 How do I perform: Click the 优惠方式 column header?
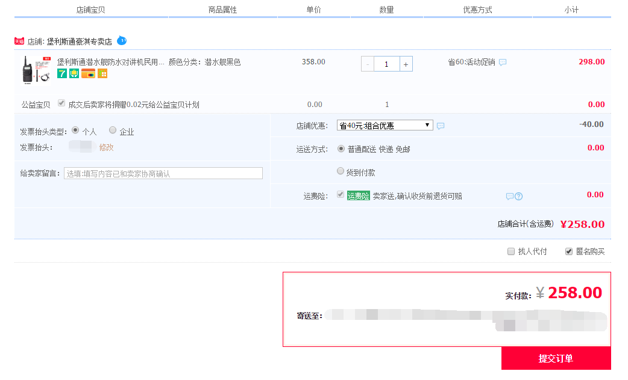[x=478, y=8]
